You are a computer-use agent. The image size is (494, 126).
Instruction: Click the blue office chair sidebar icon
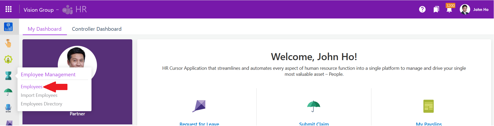[x=8, y=108]
